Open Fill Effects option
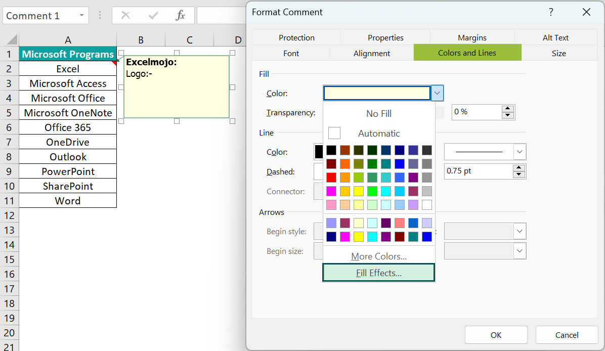Viewport: 605px width, 351px height. click(379, 273)
